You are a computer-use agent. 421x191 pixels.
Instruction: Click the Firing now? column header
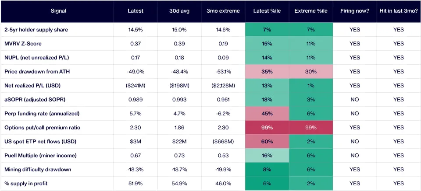tap(355, 11)
